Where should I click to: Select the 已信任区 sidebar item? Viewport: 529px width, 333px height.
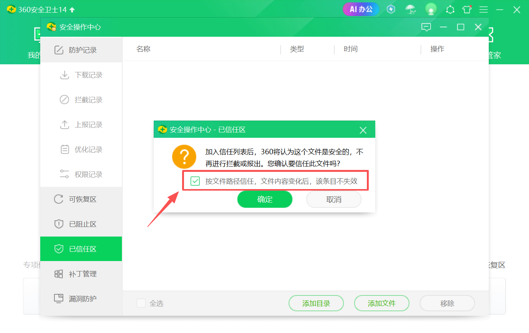coord(81,249)
